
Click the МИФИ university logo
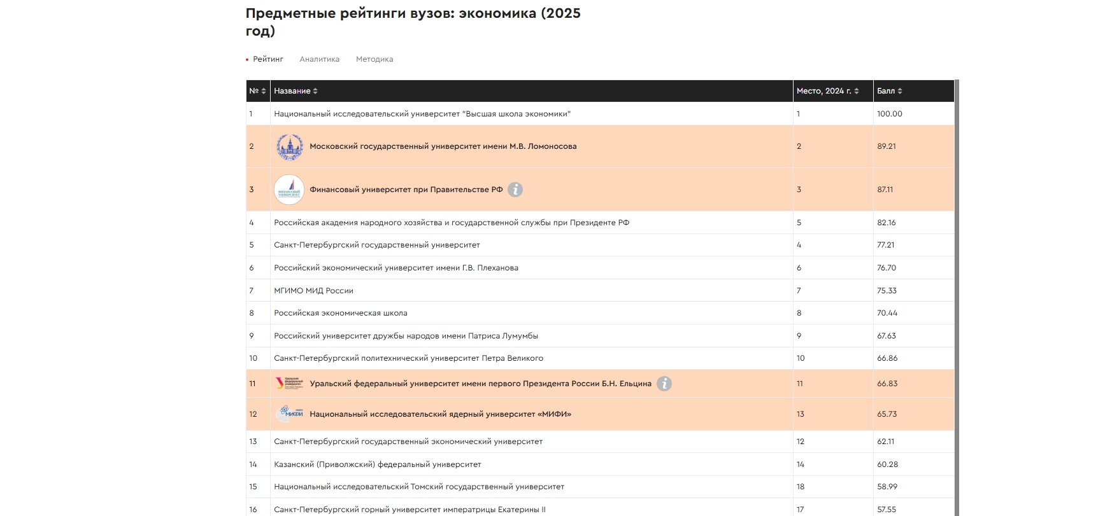click(289, 414)
